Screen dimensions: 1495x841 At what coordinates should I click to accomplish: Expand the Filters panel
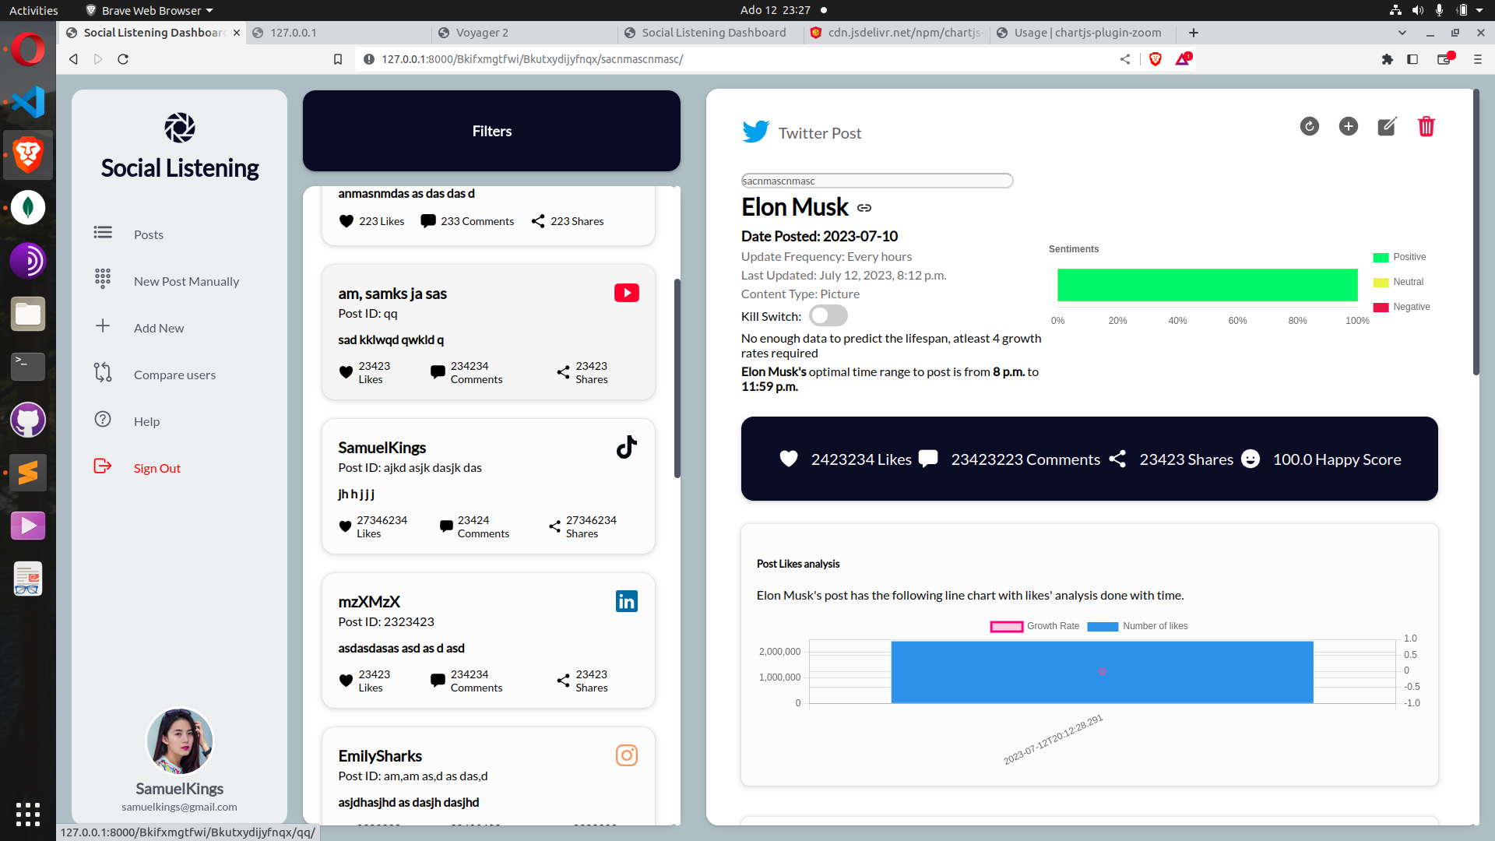[x=491, y=131]
